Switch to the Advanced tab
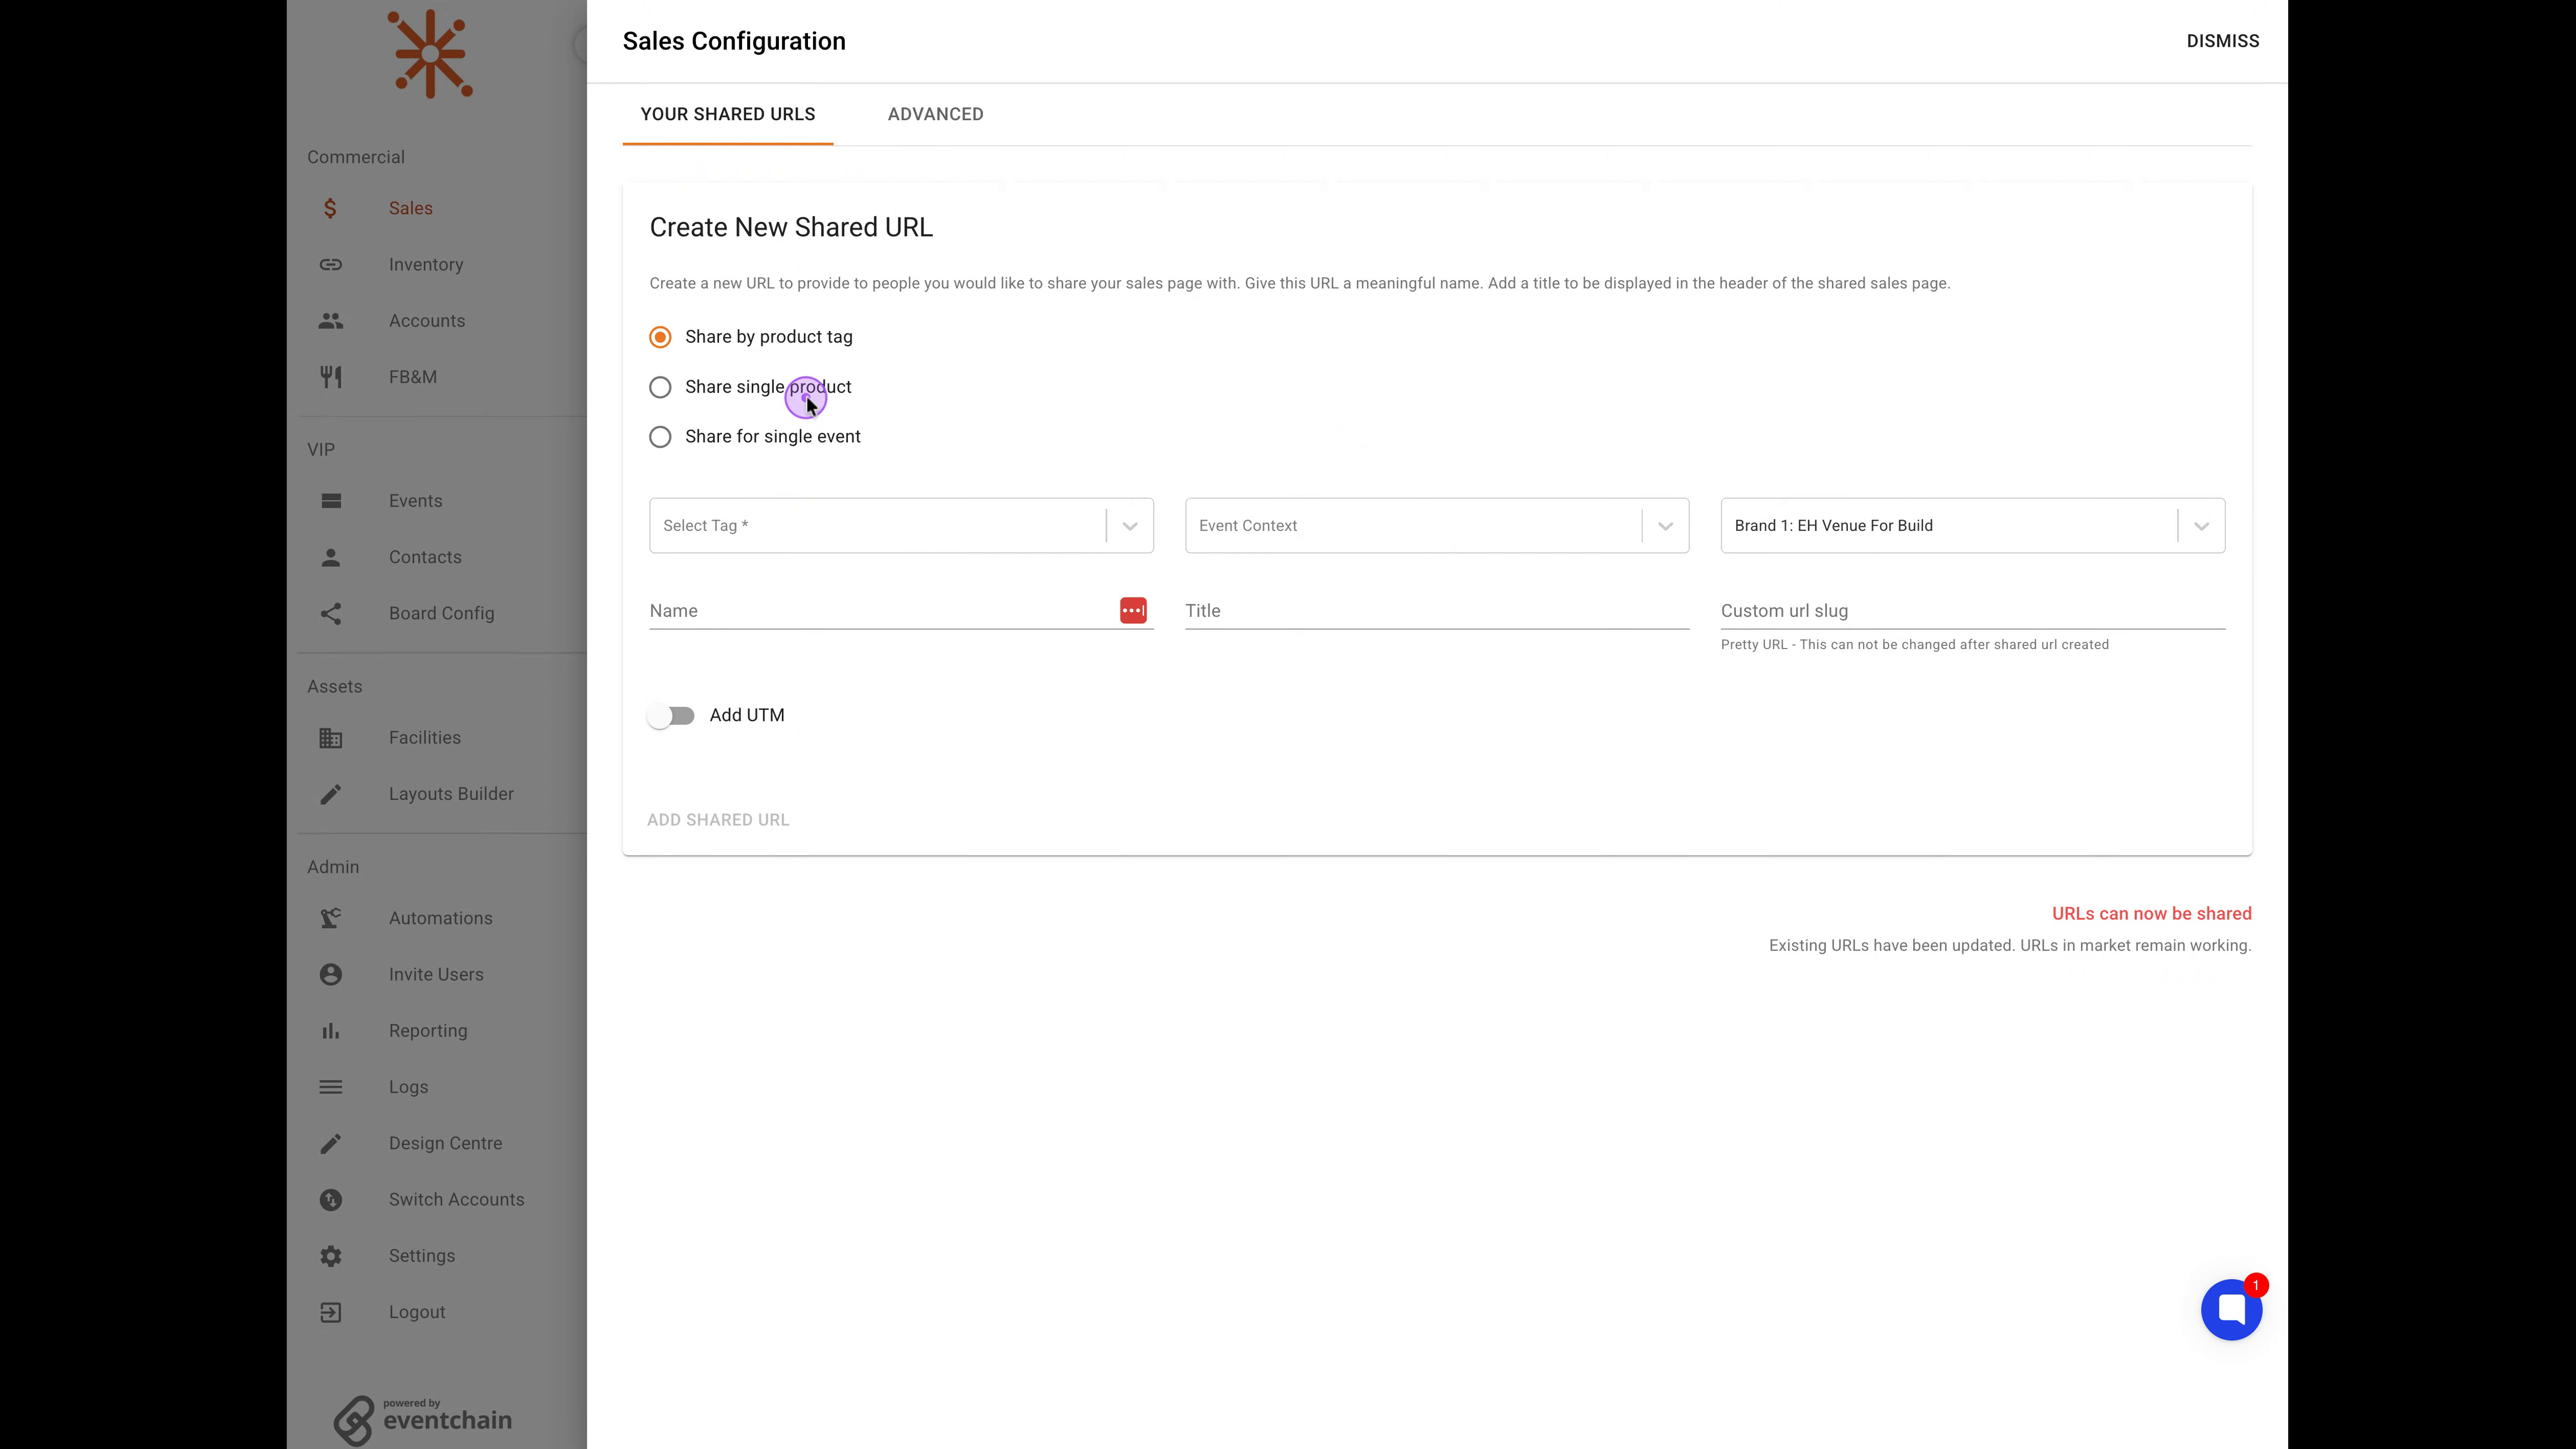Image resolution: width=2576 pixels, height=1449 pixels. coord(936,114)
